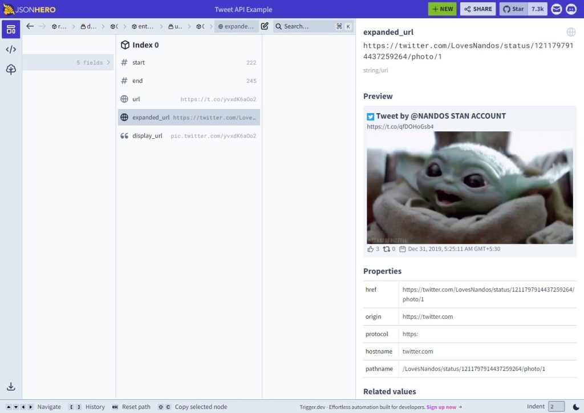Select the display_url field row

pyautogui.click(x=189, y=136)
